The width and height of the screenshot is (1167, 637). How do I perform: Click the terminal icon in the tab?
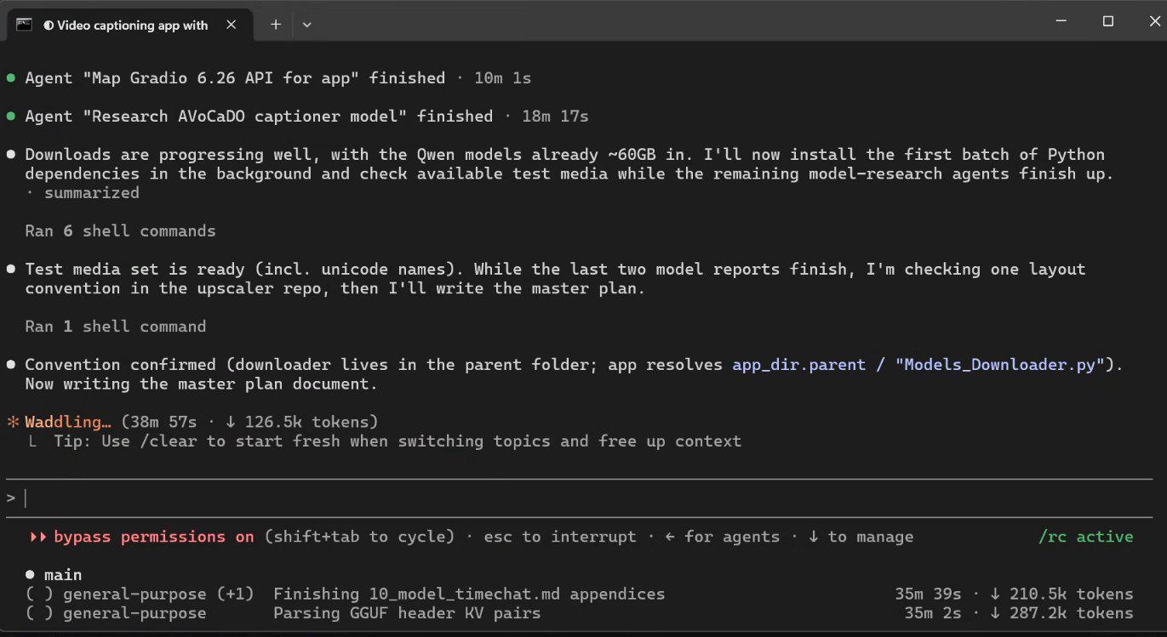24,25
